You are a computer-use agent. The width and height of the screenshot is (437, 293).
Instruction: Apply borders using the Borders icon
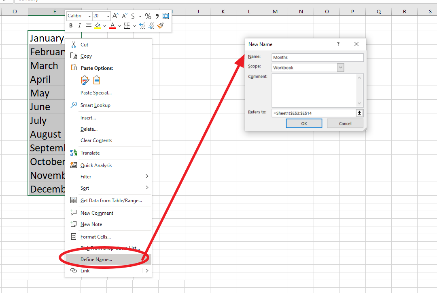[127, 25]
